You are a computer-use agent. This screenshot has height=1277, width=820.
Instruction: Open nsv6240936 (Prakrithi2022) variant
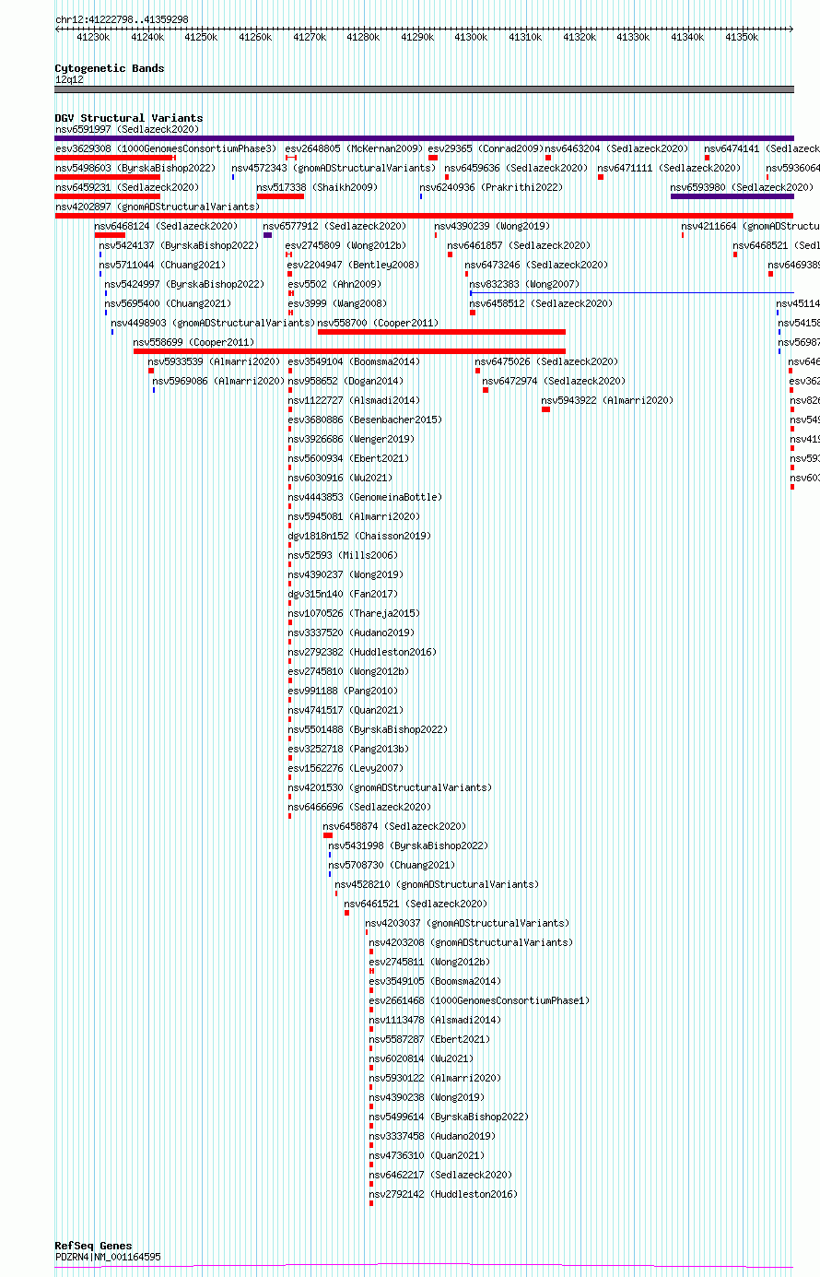tap(491, 187)
